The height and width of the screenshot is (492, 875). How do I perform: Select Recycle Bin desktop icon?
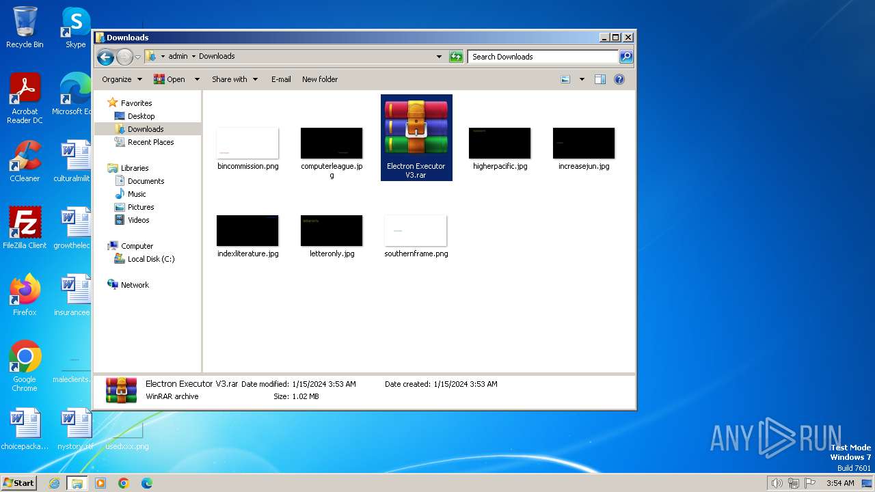pyautogui.click(x=25, y=27)
